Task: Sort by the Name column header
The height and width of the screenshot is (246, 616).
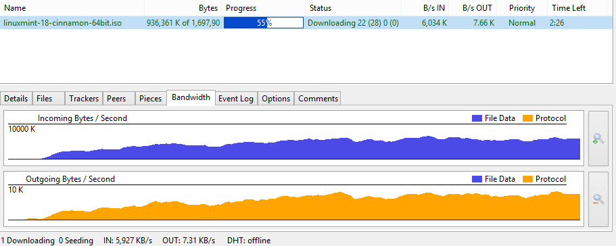Action: (x=72, y=8)
